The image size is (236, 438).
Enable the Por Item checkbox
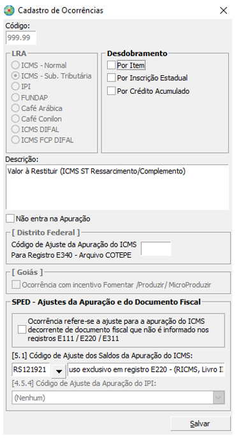111,66
